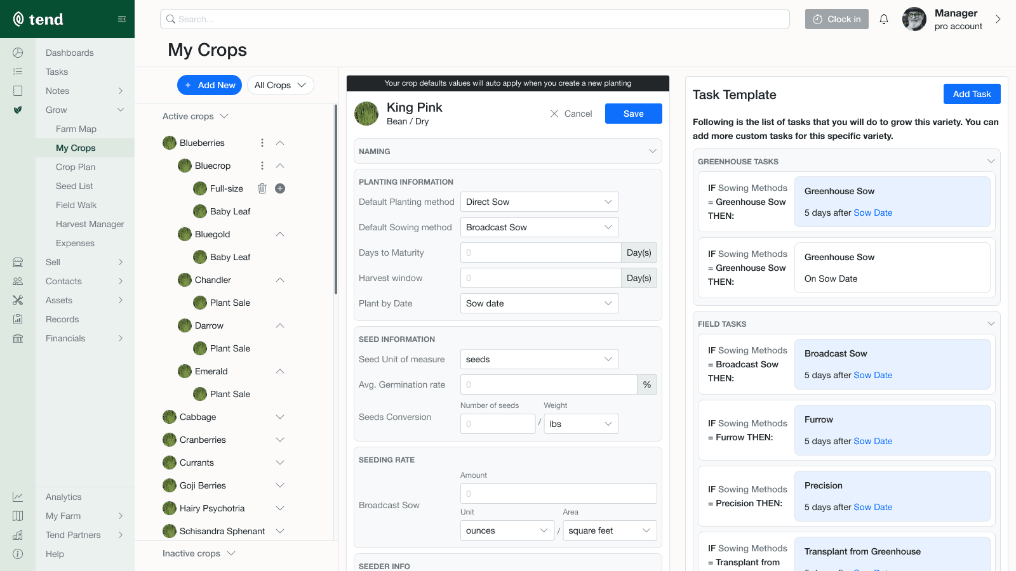Screen dimensions: 1016x571
Task: Open Crop Plan in the Grow menu
Action: click(76, 167)
